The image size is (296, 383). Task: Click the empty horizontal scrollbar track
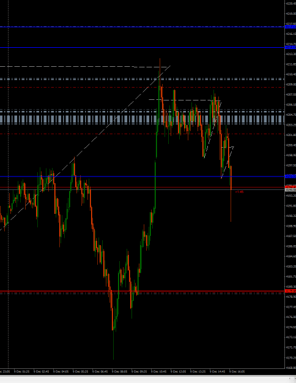click(x=144, y=379)
